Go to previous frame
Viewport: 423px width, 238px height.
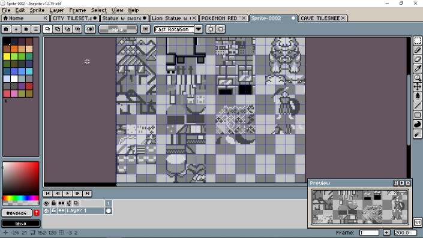[58, 193]
